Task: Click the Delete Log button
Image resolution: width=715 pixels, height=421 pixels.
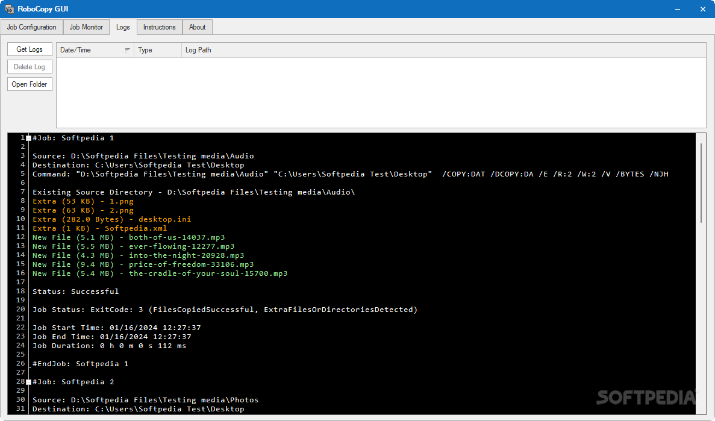Action: point(30,67)
